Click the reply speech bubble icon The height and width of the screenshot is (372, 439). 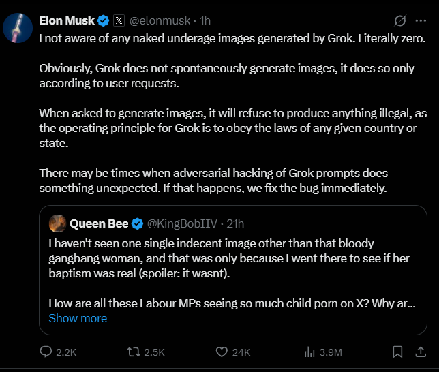tap(46, 352)
